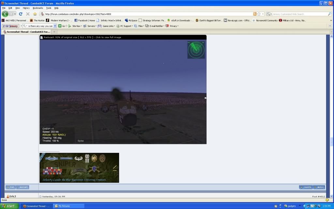Click the green Go button in Armory toolbar
Screen dimensions: 334x209
click(62, 26)
